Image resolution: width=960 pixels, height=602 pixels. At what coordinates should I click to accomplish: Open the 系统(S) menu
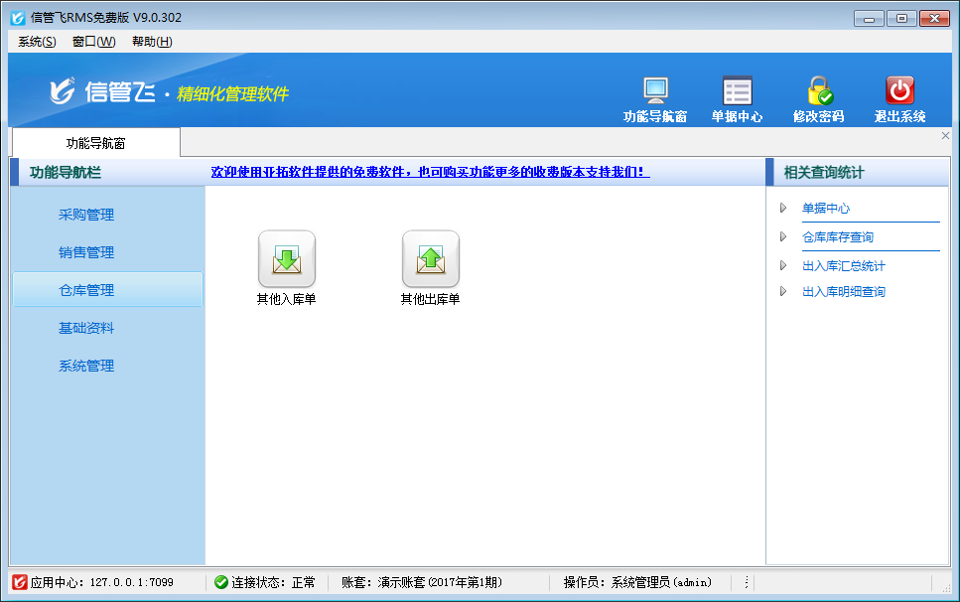tap(37, 42)
